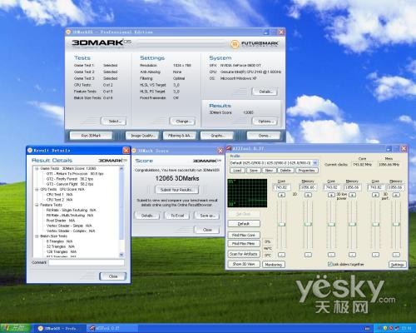Click the Result Details scrollbar down arrow
Viewport: 416px width, 333px height.
tap(121, 255)
